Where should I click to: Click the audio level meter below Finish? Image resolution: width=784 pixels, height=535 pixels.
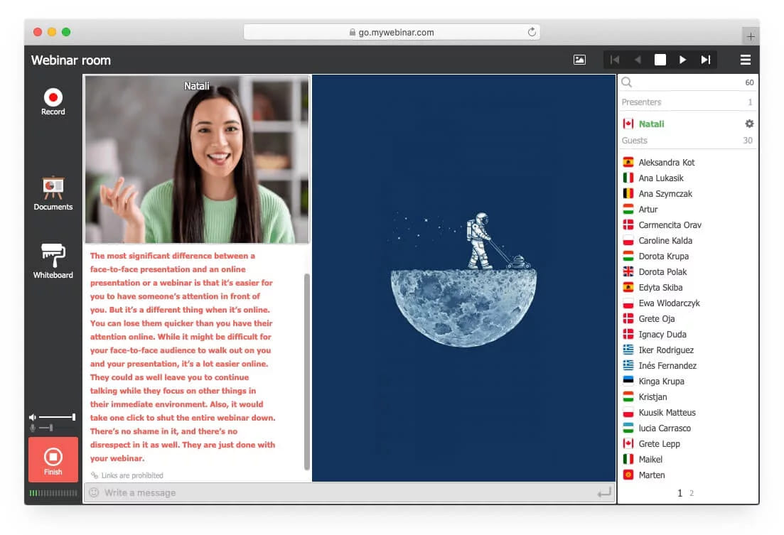click(53, 493)
